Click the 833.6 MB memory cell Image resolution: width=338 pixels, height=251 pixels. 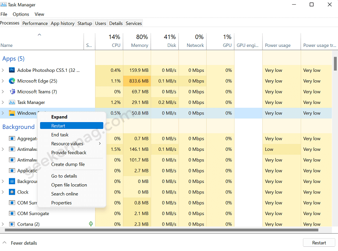(137, 81)
